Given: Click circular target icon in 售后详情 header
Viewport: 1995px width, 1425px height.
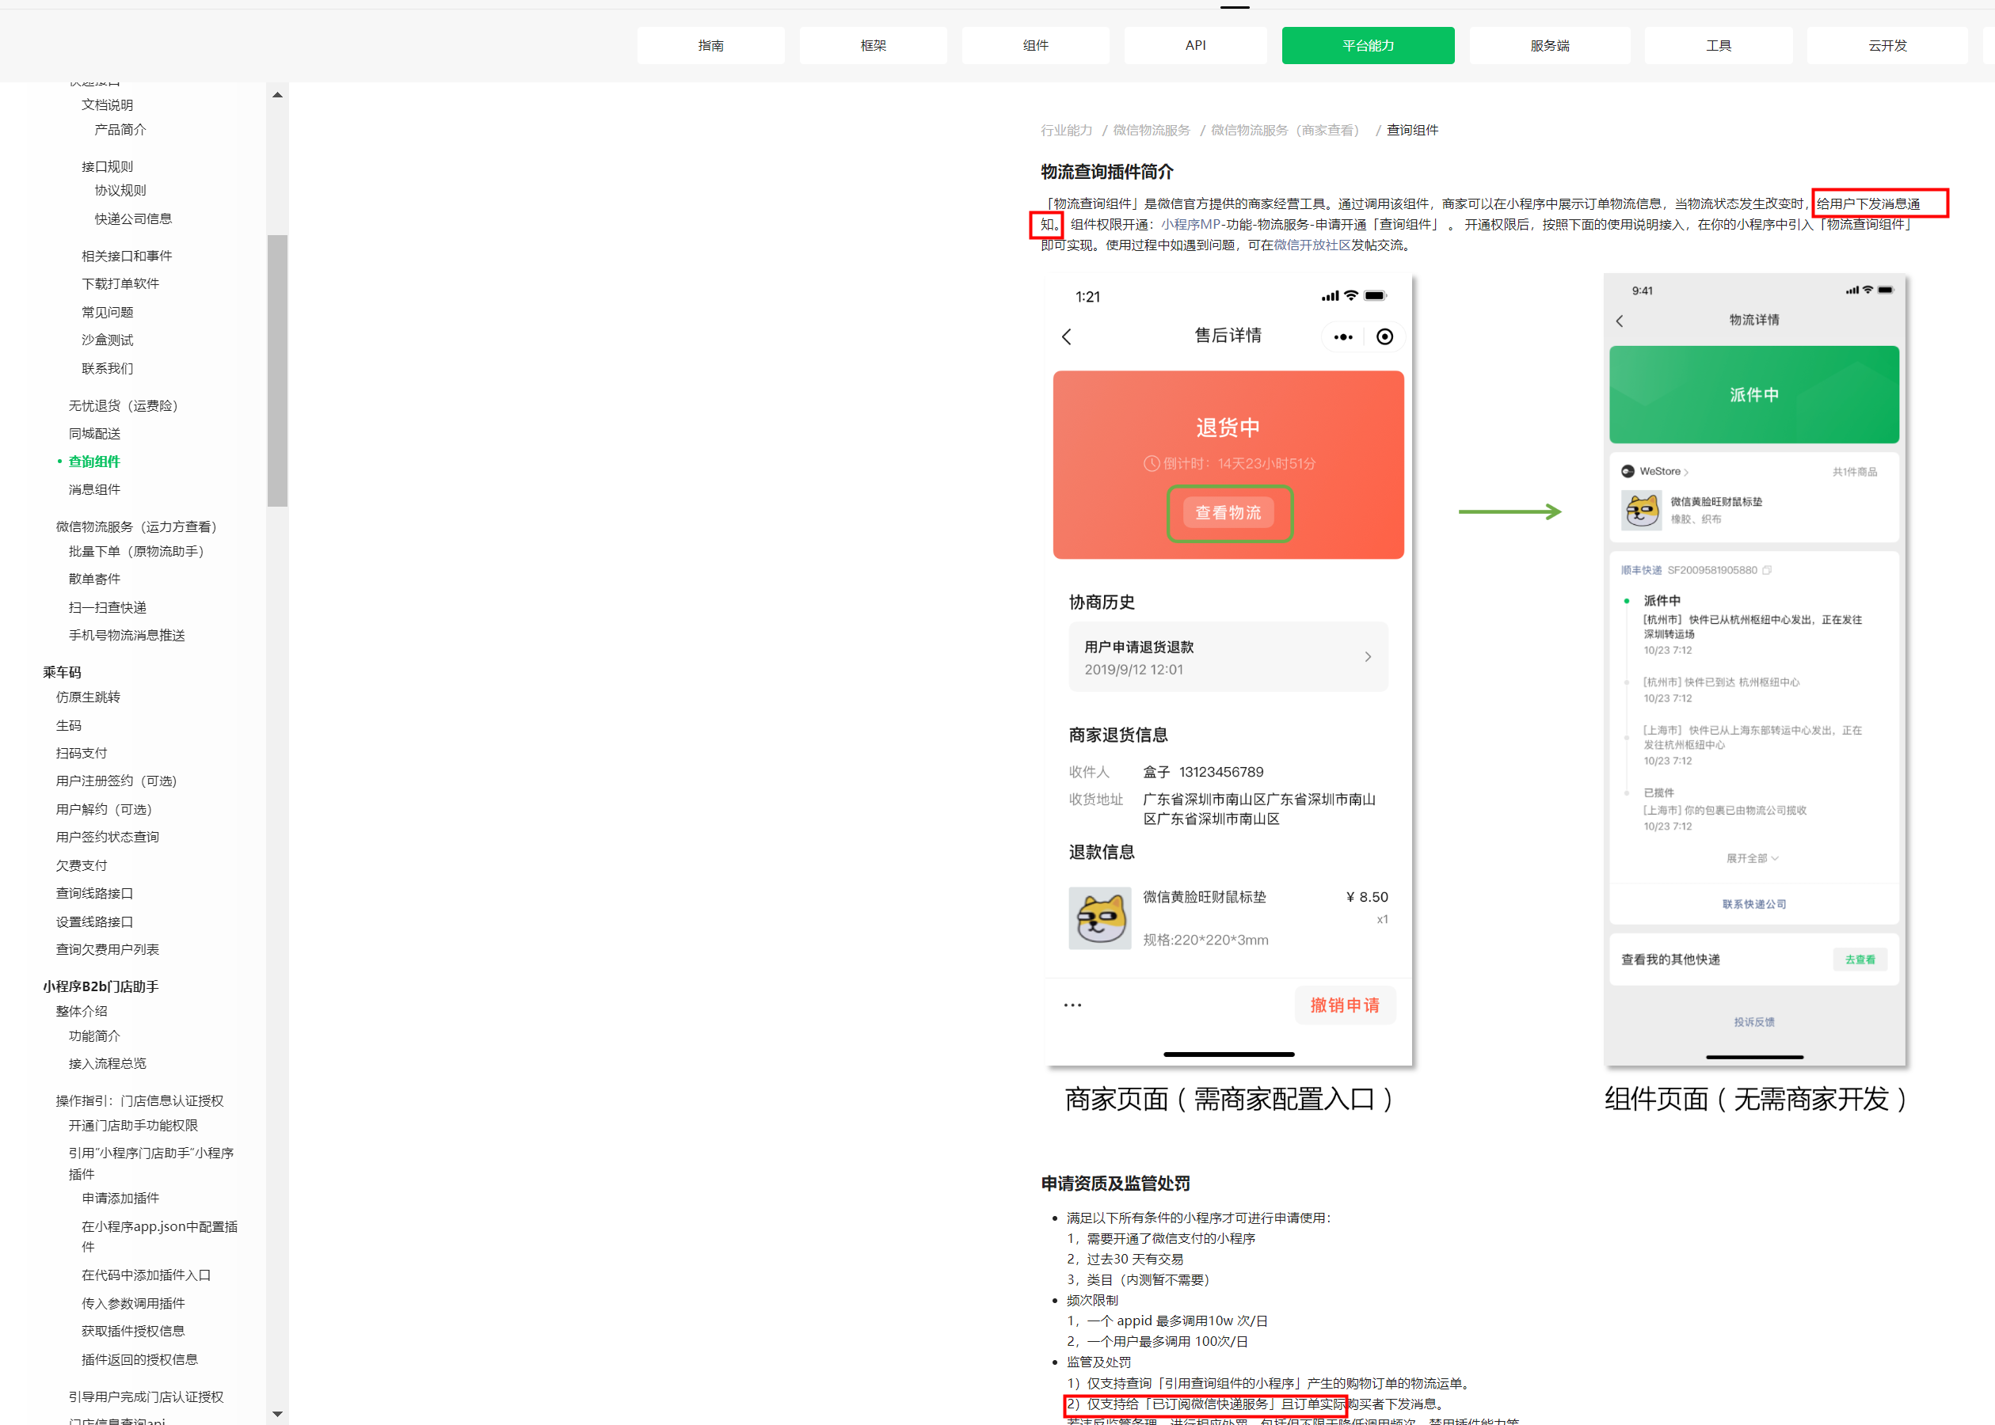Looking at the screenshot, I should click(1384, 337).
